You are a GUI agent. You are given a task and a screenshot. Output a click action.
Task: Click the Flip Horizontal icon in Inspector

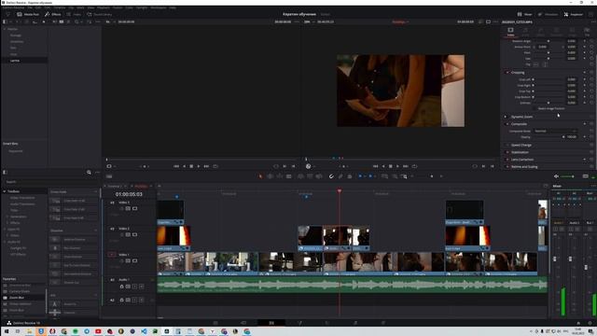(x=535, y=64)
